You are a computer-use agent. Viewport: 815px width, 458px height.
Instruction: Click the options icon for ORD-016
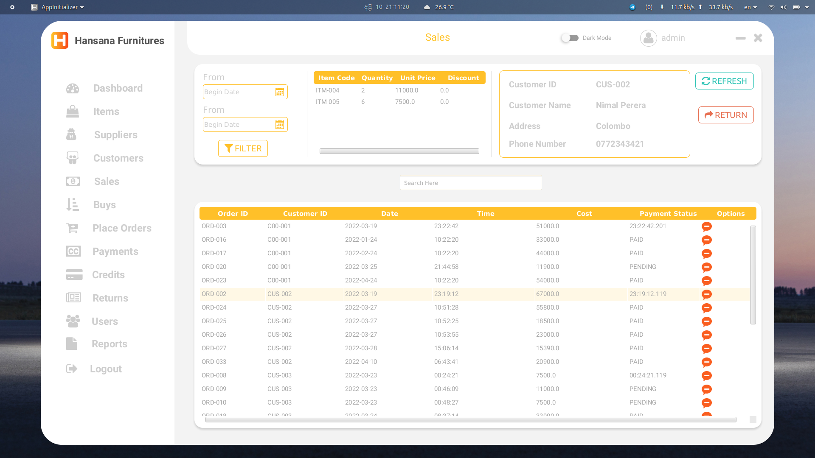click(x=706, y=240)
